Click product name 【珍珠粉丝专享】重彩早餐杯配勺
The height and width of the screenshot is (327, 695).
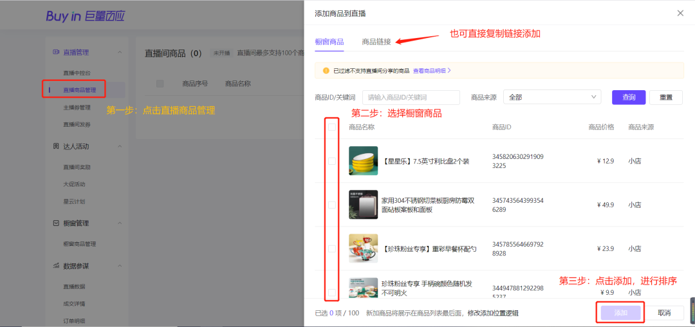tap(429, 249)
